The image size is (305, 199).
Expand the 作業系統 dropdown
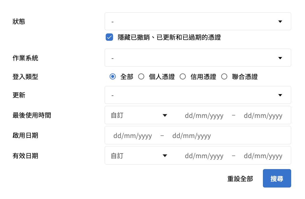[x=197, y=58]
